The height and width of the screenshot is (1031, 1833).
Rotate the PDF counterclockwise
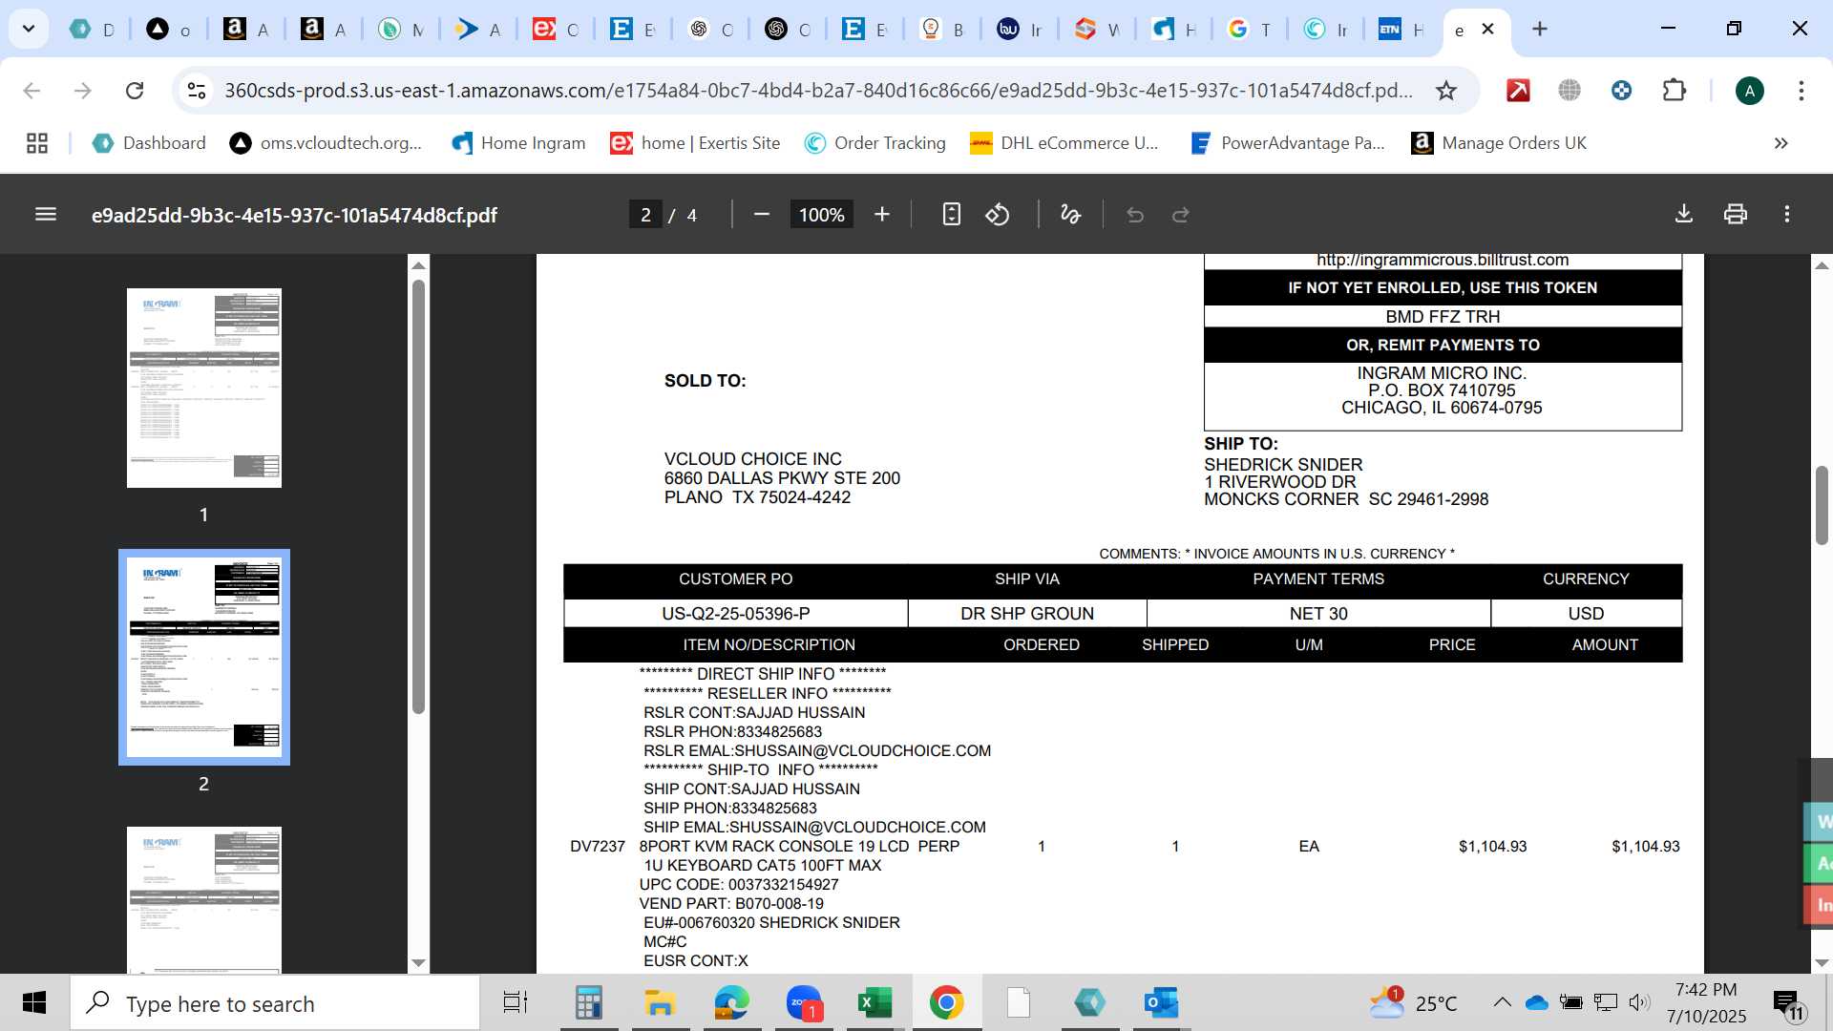(x=998, y=215)
